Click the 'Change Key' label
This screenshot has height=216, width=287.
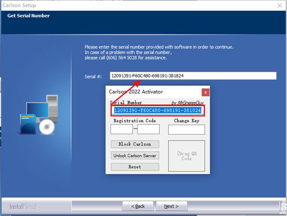(187, 121)
